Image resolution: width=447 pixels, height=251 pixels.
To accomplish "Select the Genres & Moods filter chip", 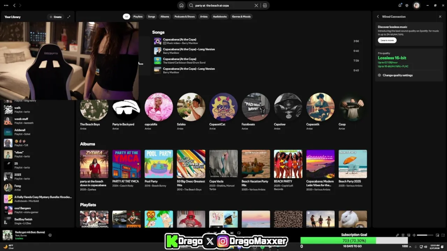I will pos(241,16).
